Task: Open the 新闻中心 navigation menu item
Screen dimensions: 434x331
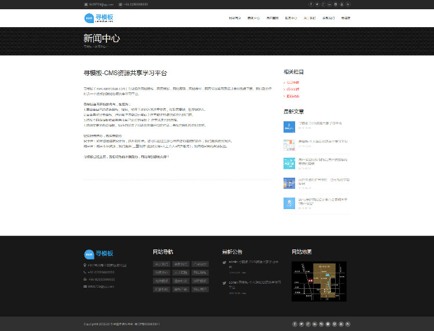Action: [253, 18]
